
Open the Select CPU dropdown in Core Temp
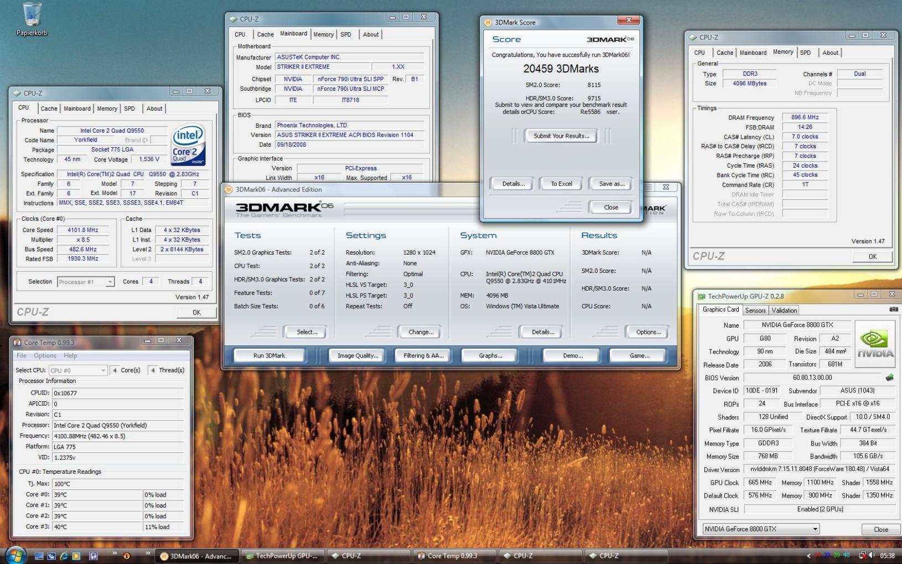click(77, 370)
